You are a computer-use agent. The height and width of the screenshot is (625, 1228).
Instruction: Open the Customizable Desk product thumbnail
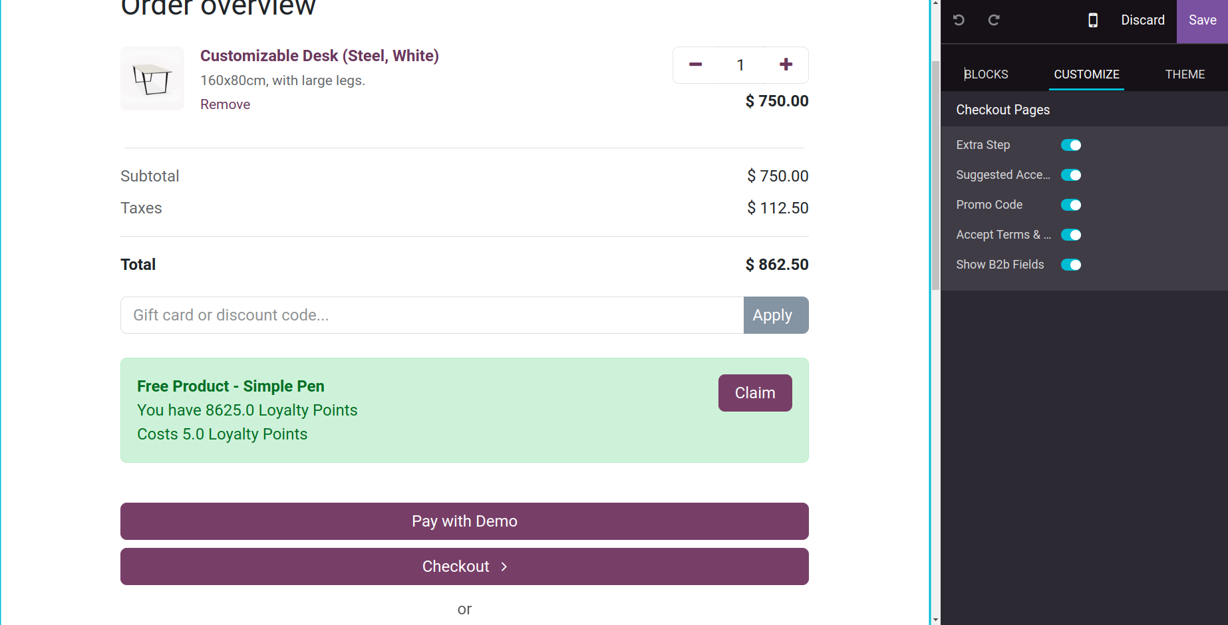[x=152, y=78]
